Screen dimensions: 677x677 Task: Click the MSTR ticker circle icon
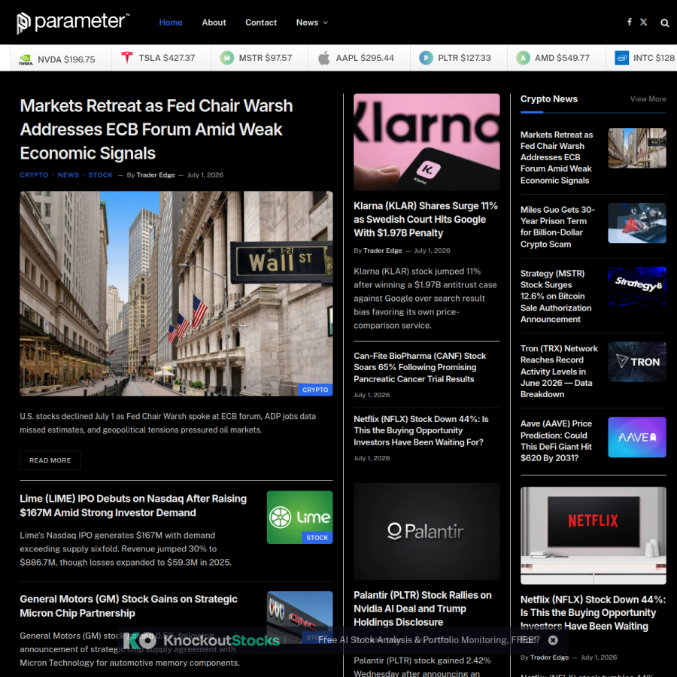227,58
